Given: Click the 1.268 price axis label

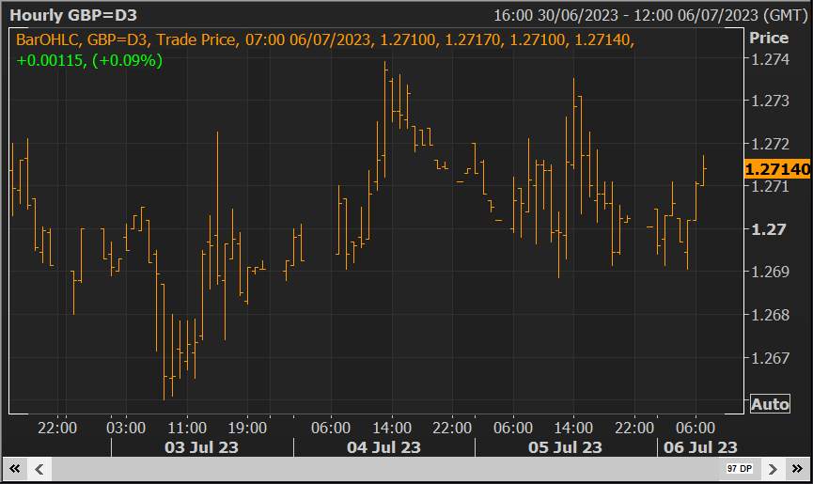Looking at the screenshot, I should 770,315.
